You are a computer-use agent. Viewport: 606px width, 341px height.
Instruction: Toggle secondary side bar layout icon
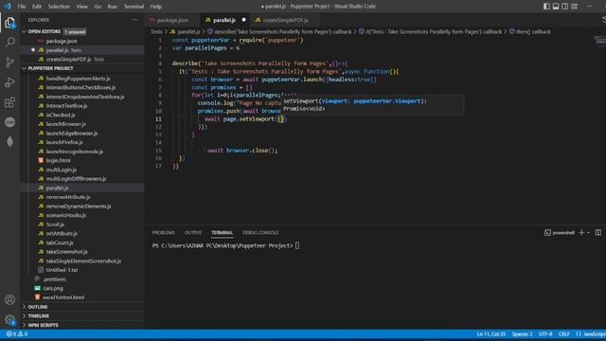[x=565, y=7]
